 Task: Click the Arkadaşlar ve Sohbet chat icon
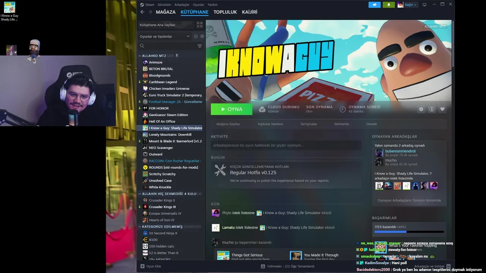click(x=448, y=266)
